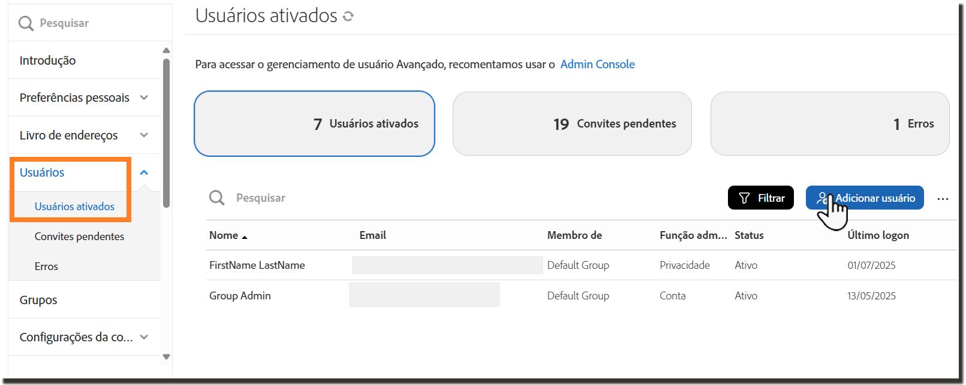Click the sort arrow next to Nome
The width and height of the screenshot is (966, 385).
pyautogui.click(x=245, y=237)
